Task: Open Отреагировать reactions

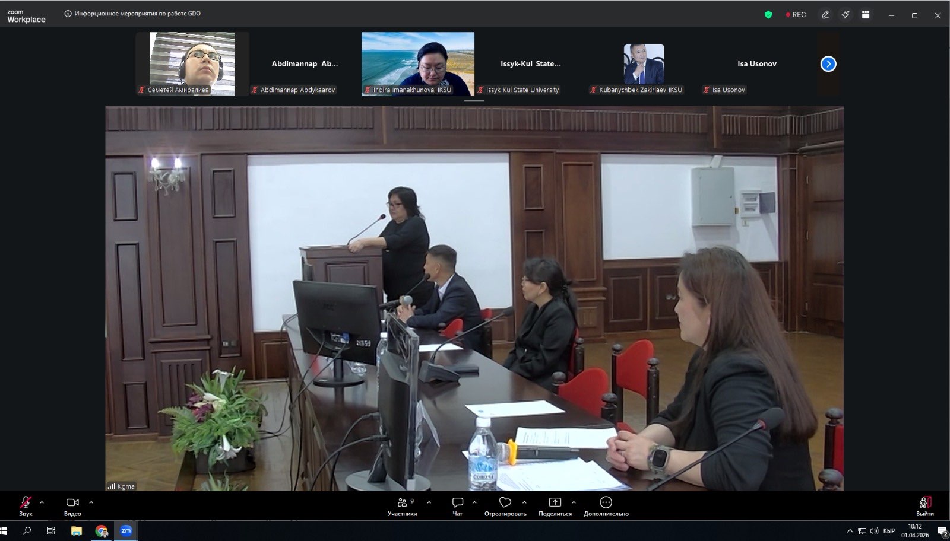Action: pyautogui.click(x=505, y=505)
